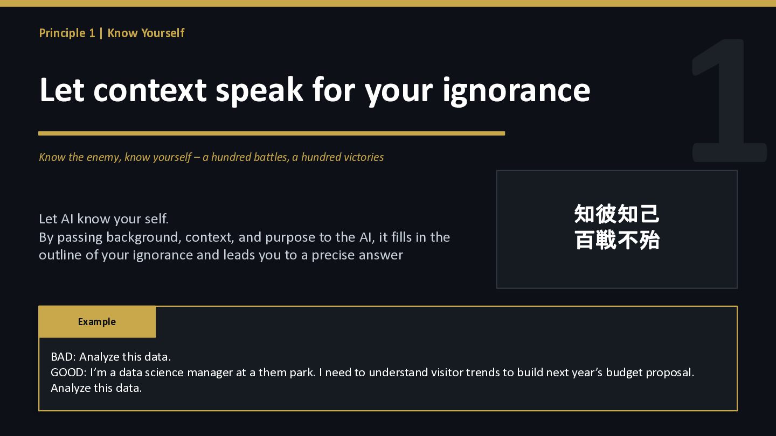Click the empty area right of Example tab

pos(442,322)
